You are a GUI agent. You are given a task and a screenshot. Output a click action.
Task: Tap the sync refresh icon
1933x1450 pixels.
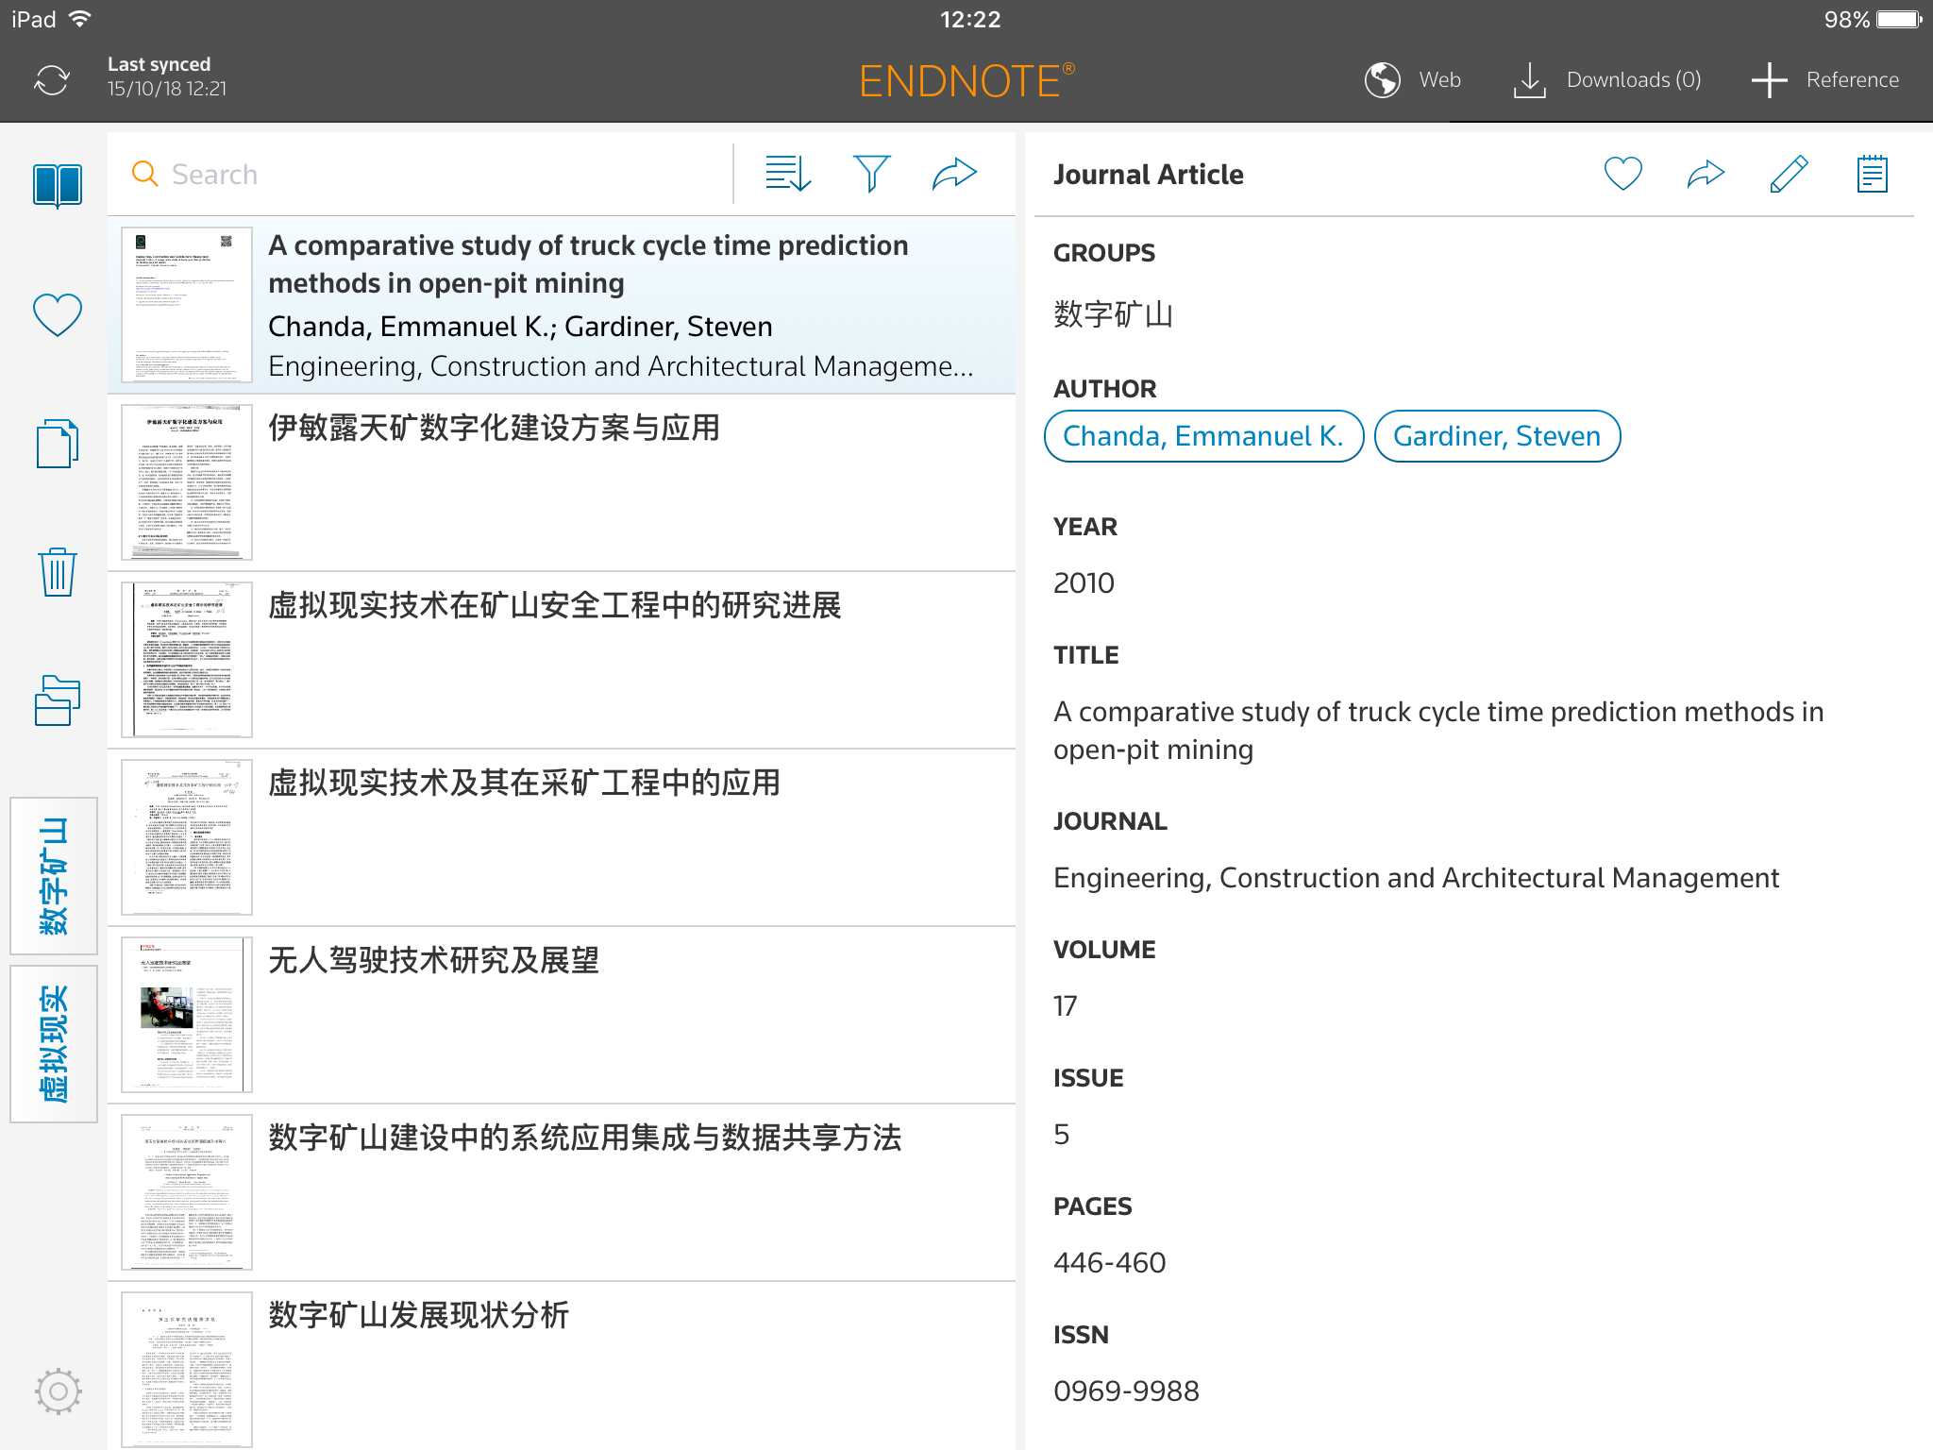pyautogui.click(x=52, y=80)
